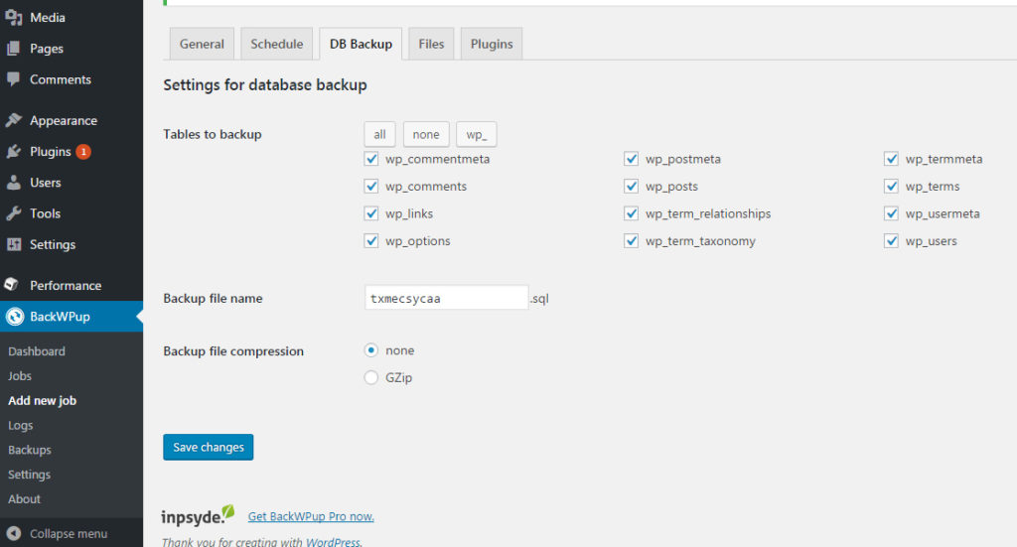The image size is (1017, 547).
Task: Click the inpsyde logo
Action: 198,516
